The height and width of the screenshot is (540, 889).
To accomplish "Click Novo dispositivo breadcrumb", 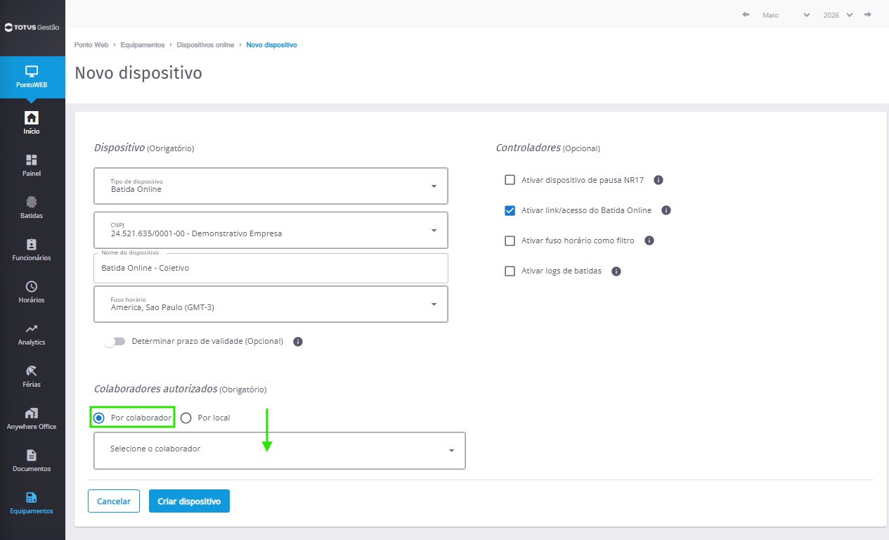I will (271, 45).
